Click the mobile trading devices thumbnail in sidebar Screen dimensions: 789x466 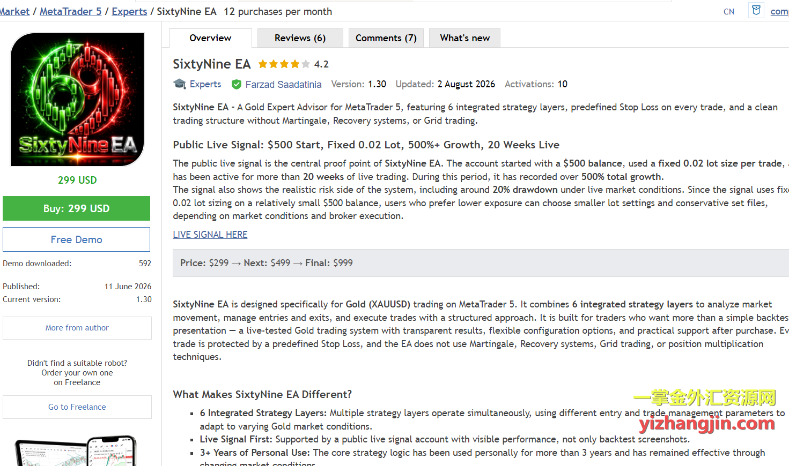coord(76,450)
